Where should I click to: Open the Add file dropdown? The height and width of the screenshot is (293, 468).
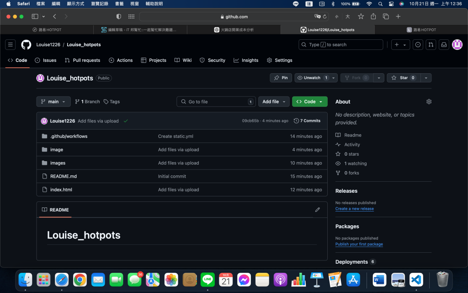(x=274, y=102)
